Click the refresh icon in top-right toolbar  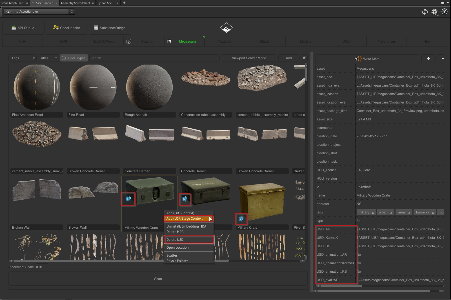click(425, 12)
